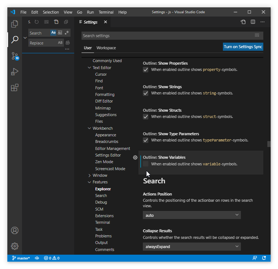Click the Clear Settings Search Input icon
Screen dimensions: 278x269
click(257, 35)
